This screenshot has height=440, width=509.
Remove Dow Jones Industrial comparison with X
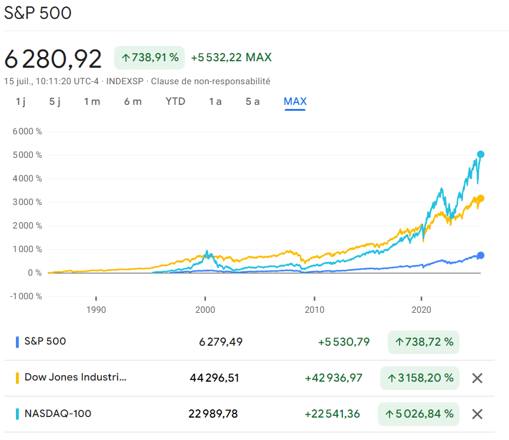click(x=477, y=378)
